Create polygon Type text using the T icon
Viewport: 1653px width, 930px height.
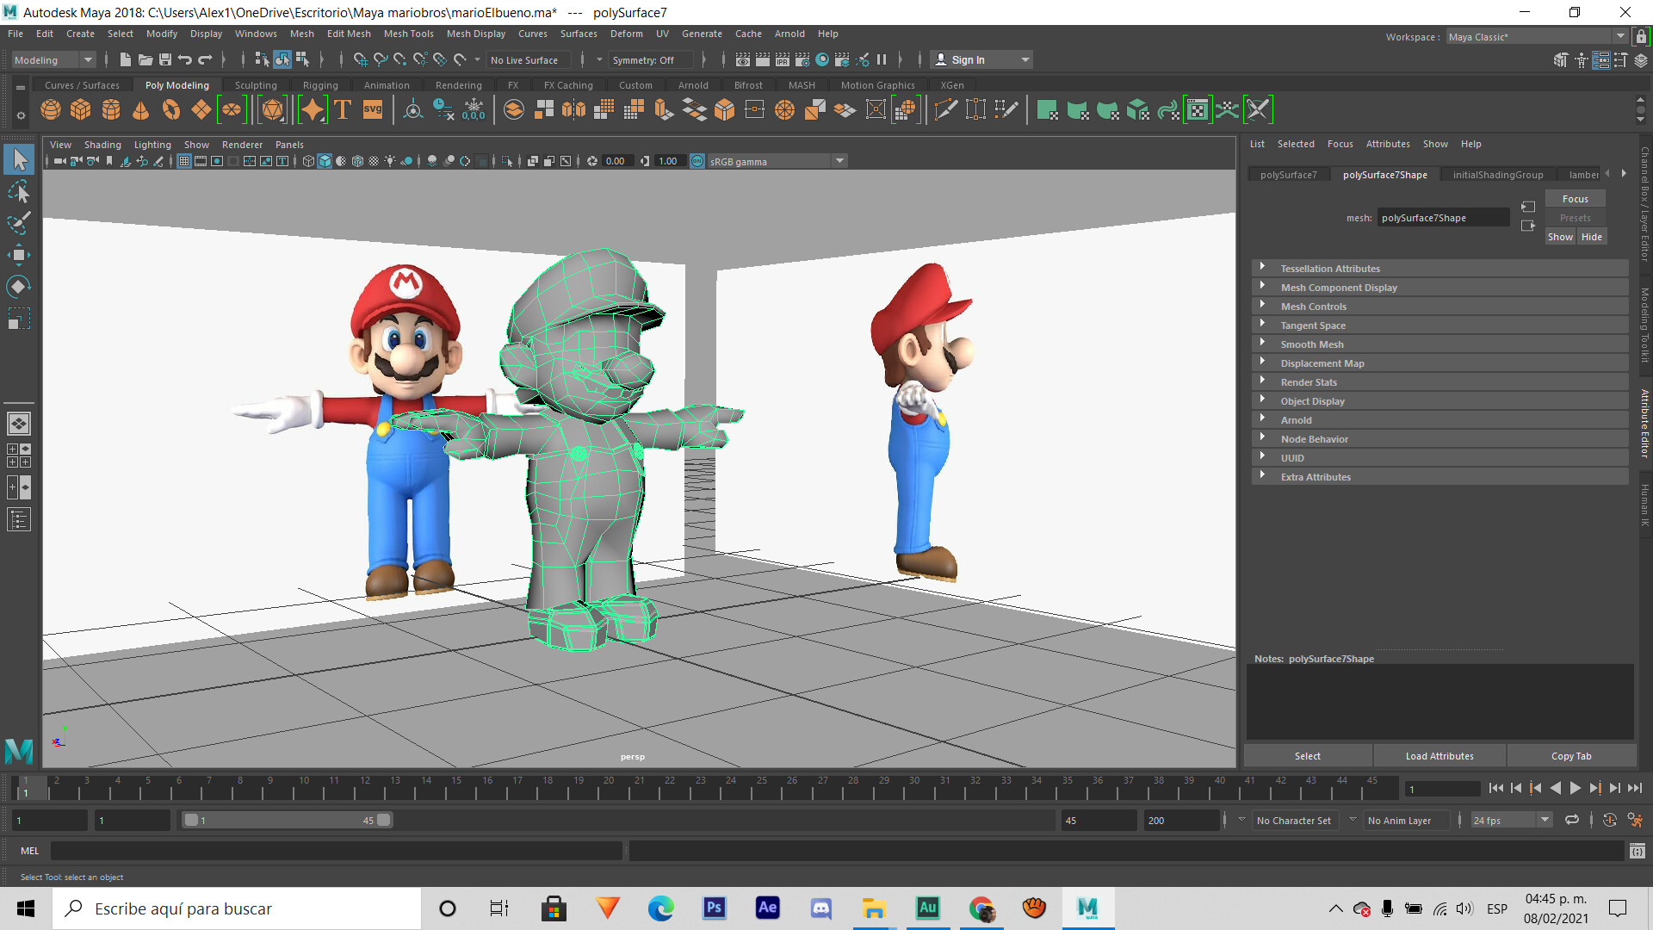342,109
